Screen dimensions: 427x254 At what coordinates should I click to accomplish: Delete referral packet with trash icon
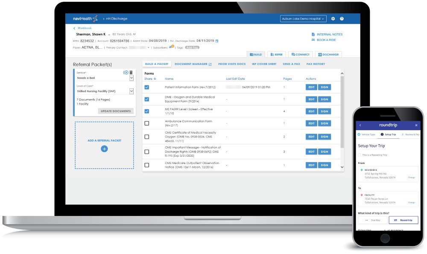tap(131, 73)
